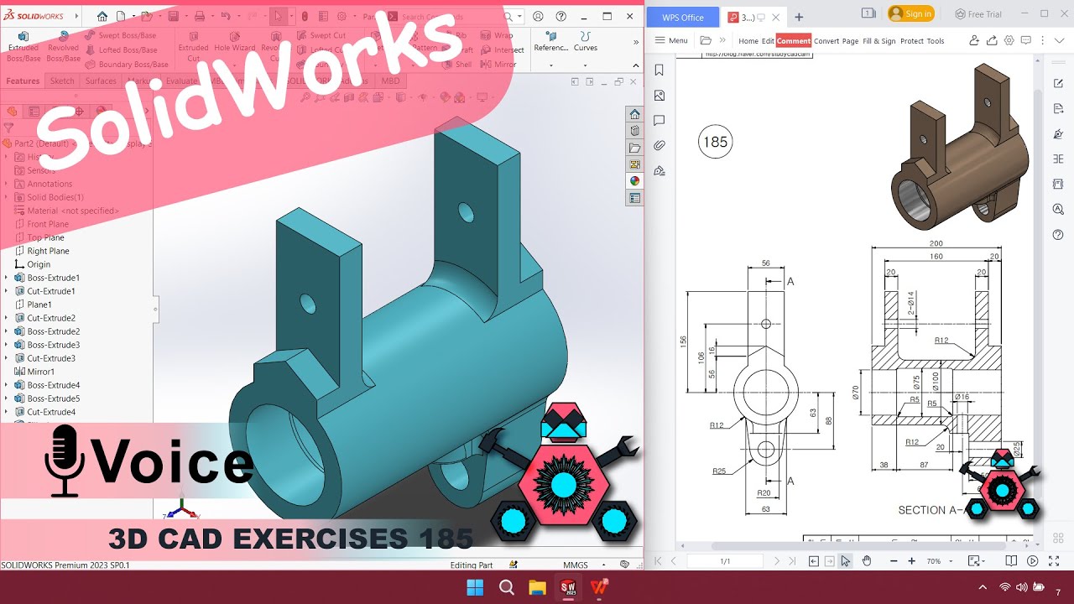Expand the Cut-Extrude2 feature node
This screenshot has height=604, width=1074.
7,318
